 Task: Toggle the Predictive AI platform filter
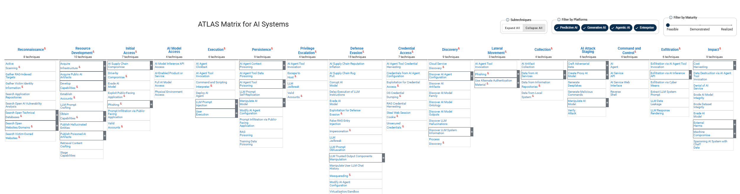pos(567,28)
